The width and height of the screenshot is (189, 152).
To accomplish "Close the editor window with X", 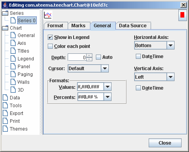I will pyautogui.click(x=184, y=5).
